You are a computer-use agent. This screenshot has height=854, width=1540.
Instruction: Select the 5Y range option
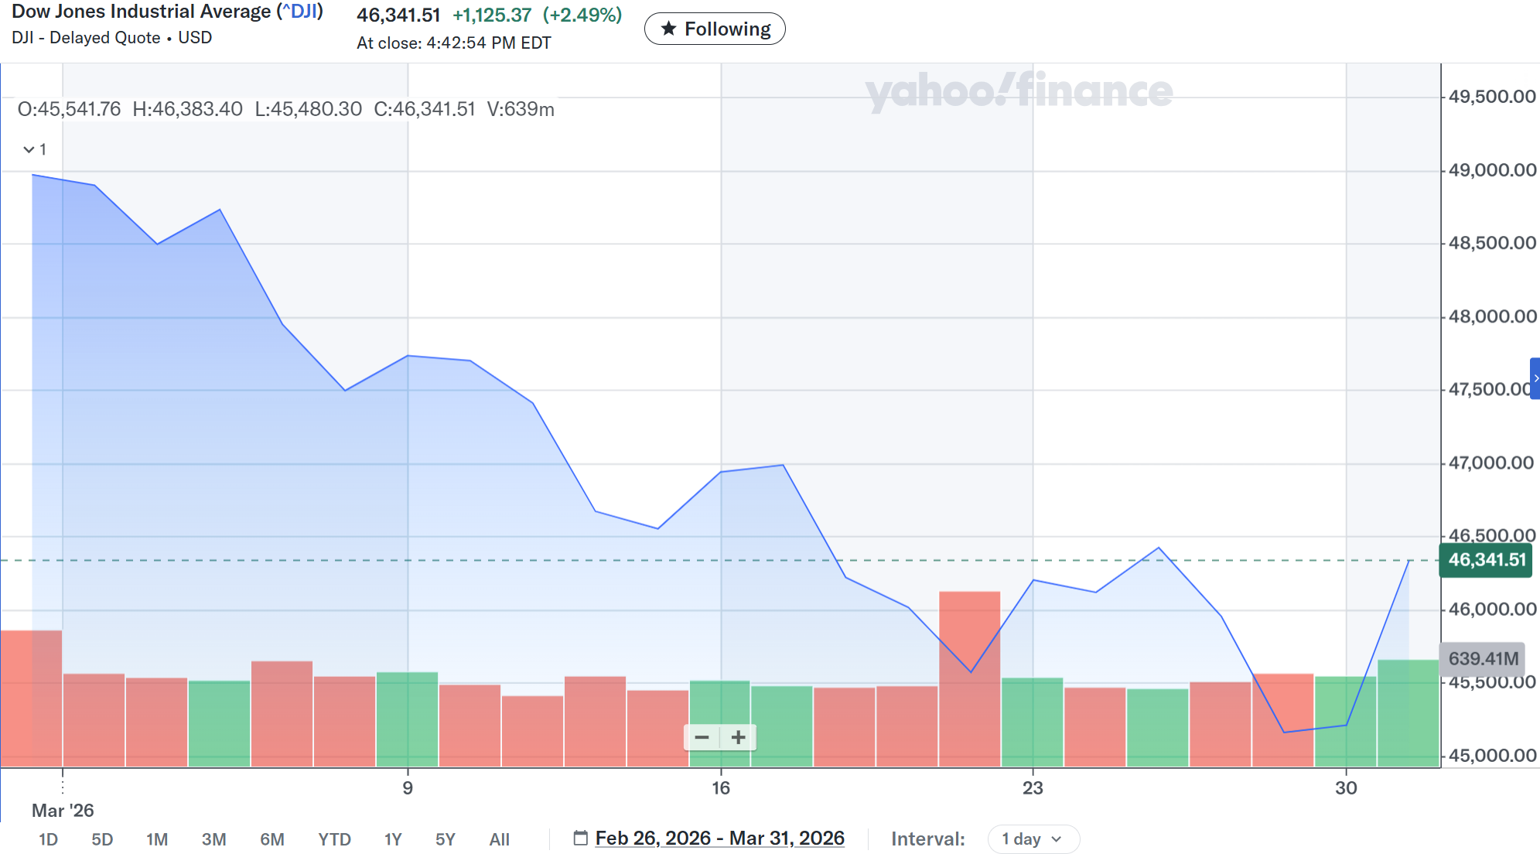click(x=446, y=839)
